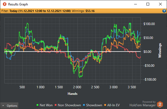
Task: Open the blue help question mark icon
Action: coord(164,11)
